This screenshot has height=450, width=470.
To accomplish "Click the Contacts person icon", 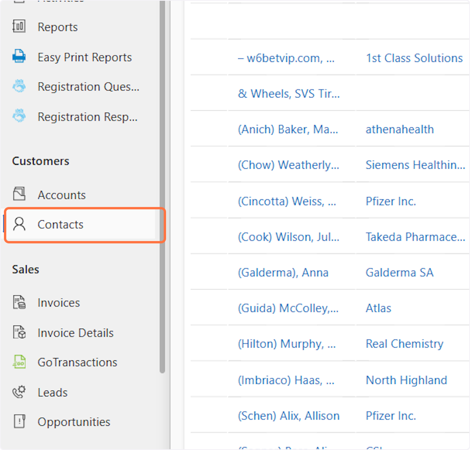I will coord(19,224).
